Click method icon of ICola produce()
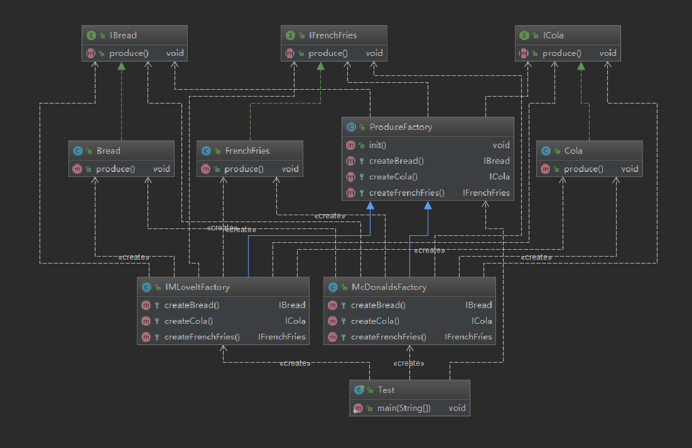Screen dimensions: 692x448 [x=524, y=53]
